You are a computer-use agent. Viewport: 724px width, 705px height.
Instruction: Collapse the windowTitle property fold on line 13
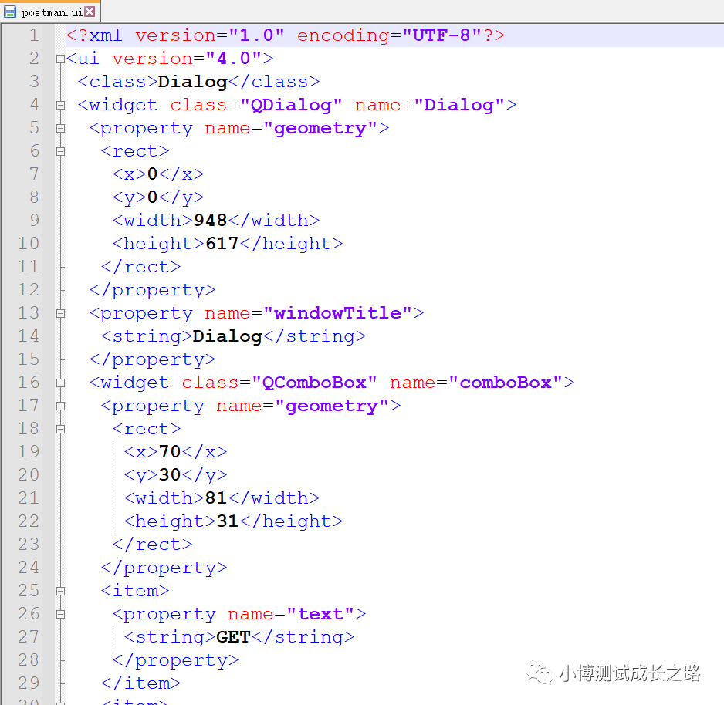[60, 313]
